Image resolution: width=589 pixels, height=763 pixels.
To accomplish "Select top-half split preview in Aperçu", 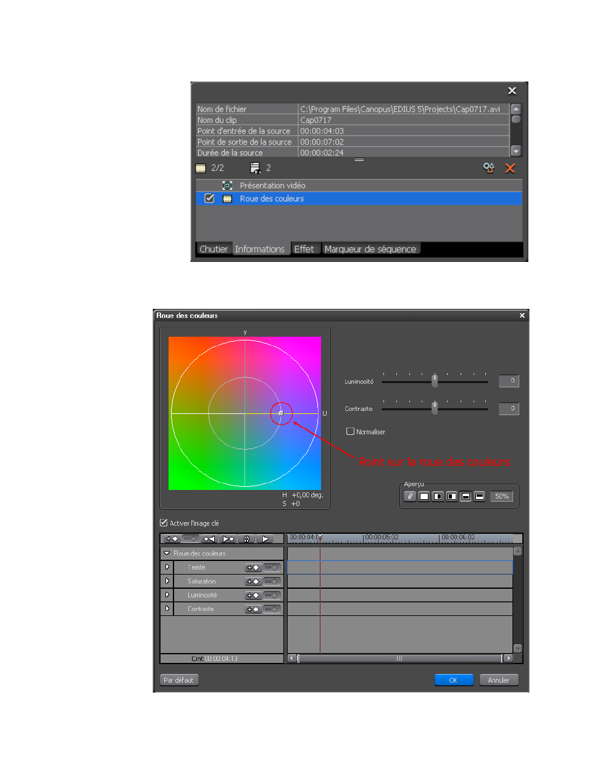I will (480, 496).
